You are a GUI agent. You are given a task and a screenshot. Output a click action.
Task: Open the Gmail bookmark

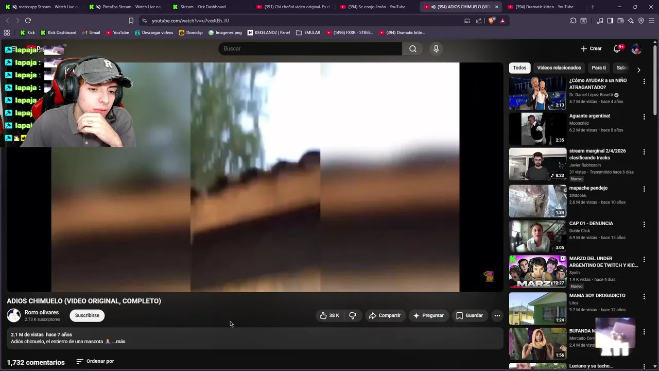point(91,32)
